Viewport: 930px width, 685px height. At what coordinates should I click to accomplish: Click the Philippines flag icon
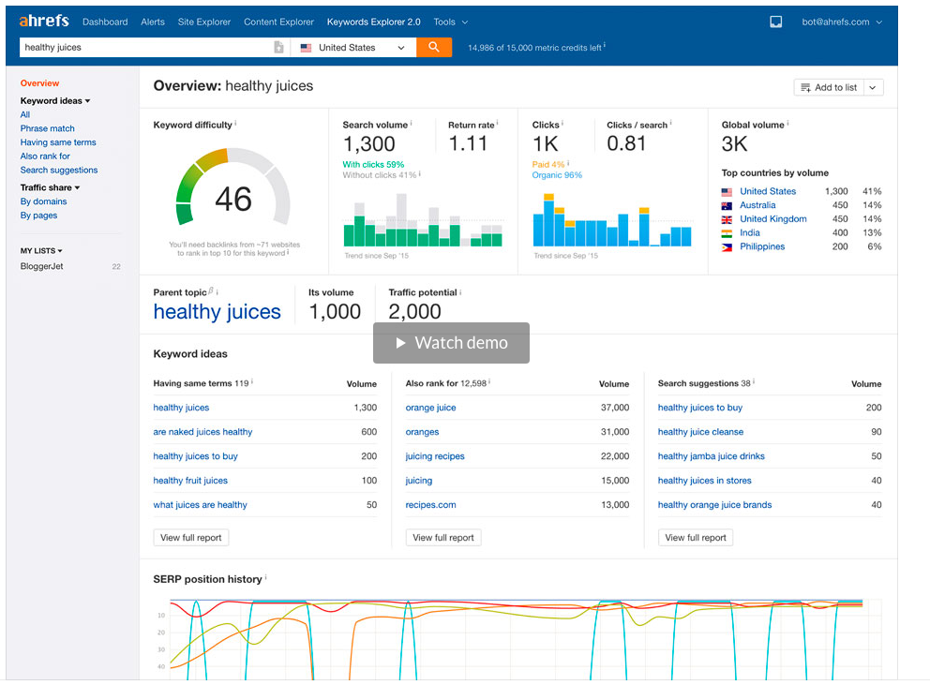coord(727,247)
